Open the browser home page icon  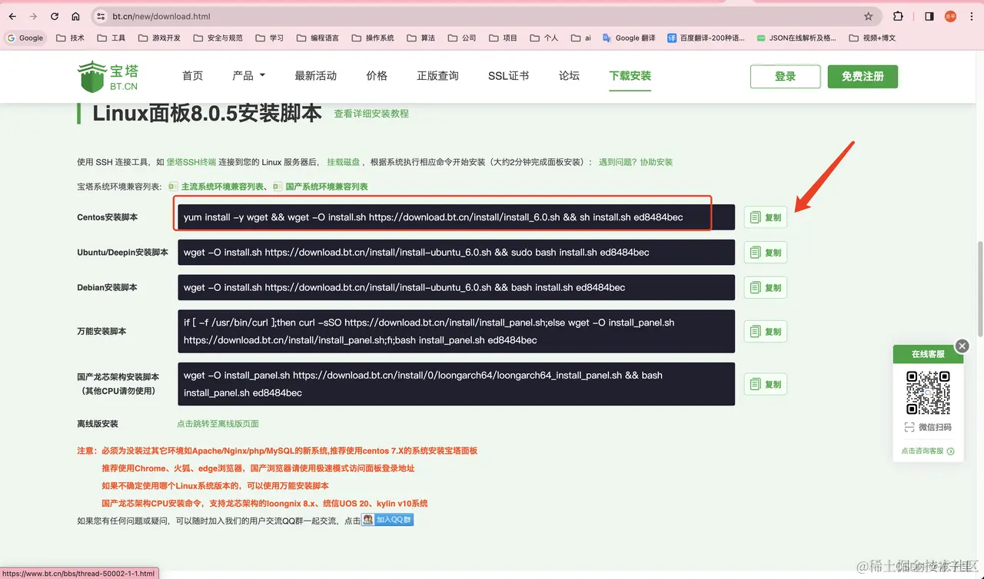75,16
